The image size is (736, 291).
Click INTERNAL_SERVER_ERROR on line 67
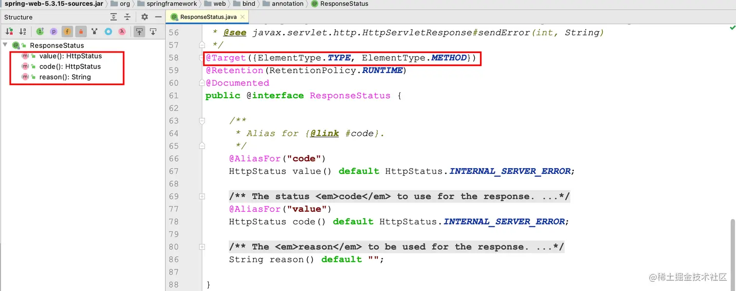point(509,171)
